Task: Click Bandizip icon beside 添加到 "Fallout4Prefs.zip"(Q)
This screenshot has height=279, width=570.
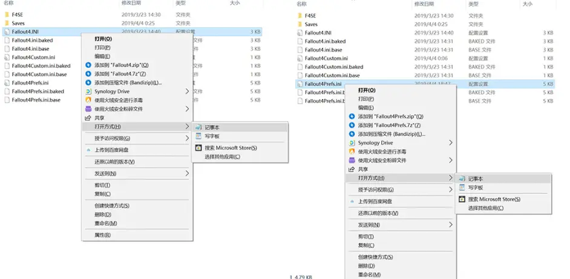Action: pyautogui.click(x=352, y=117)
